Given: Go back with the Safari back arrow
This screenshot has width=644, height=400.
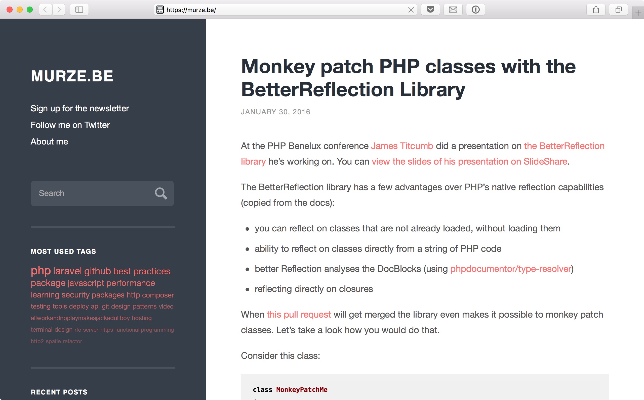Looking at the screenshot, I should click(x=46, y=10).
